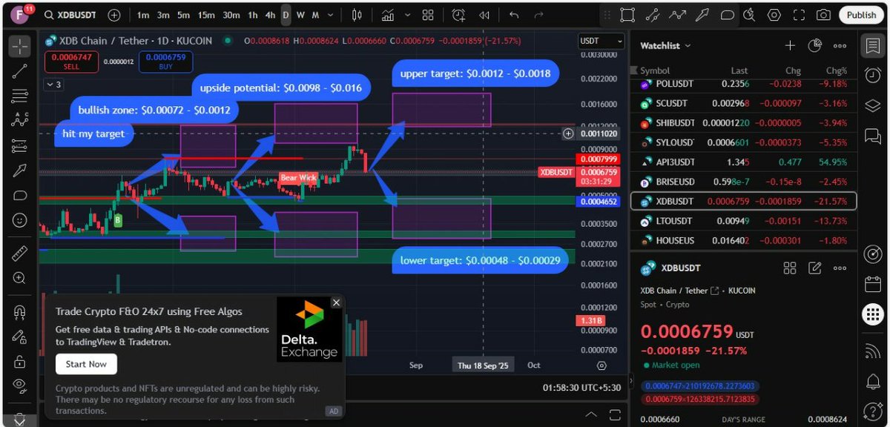
Task: Select the rectangle tool in the floating toolbar
Action: [x=627, y=15]
